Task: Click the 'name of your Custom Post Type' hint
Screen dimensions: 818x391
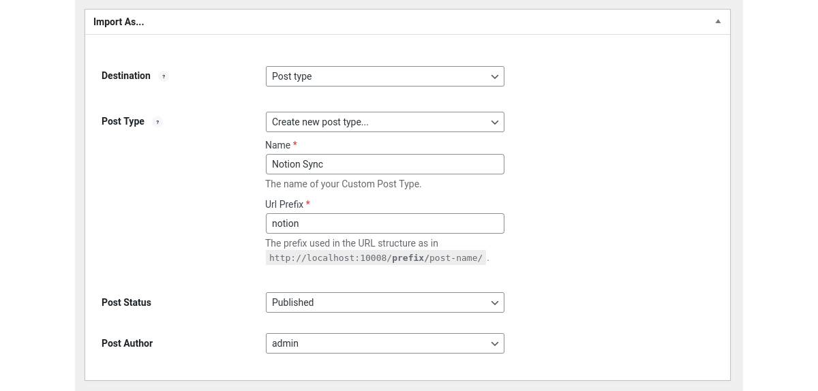Action: point(344,184)
